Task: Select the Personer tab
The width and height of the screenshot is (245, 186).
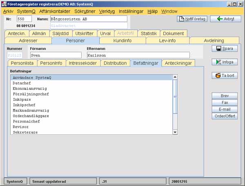Action: 76,40
